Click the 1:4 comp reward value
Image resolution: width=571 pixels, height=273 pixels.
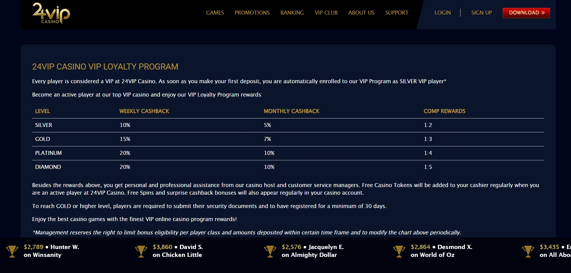pyautogui.click(x=428, y=153)
